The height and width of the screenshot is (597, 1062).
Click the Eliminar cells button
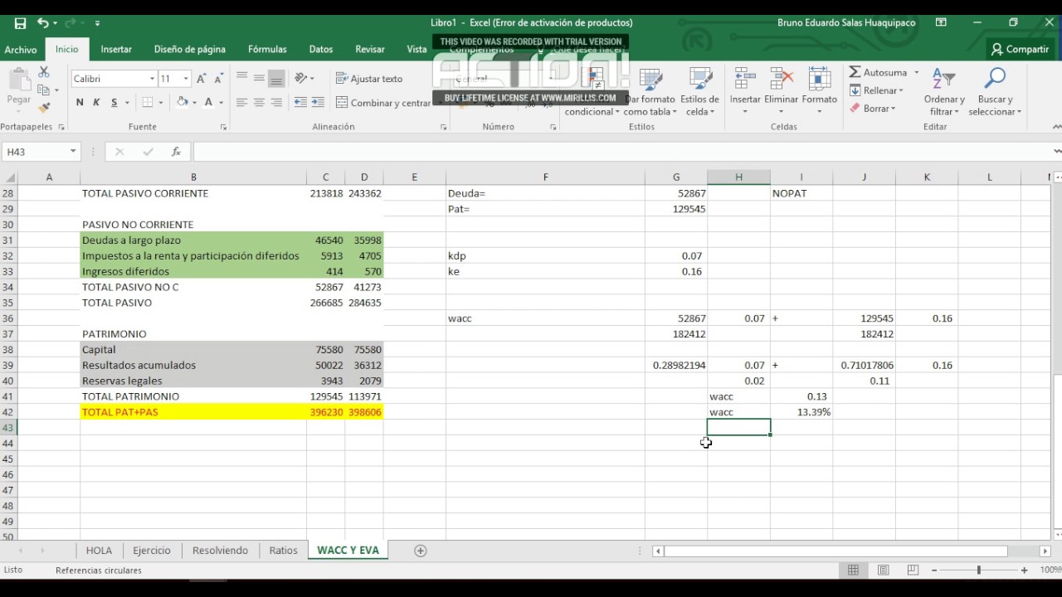click(x=781, y=92)
